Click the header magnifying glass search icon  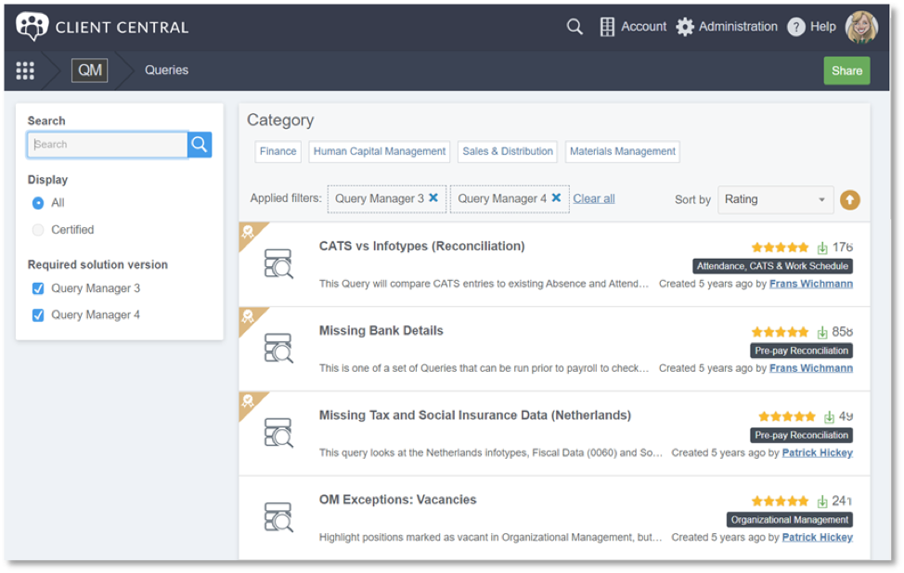pos(575,27)
